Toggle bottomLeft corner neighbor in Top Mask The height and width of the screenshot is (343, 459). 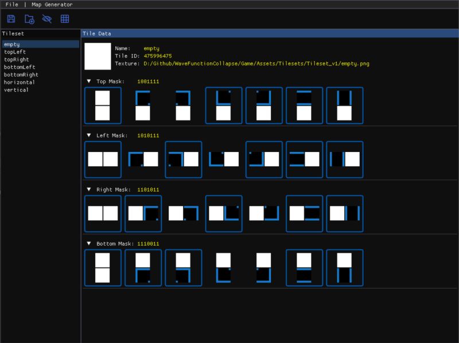click(x=224, y=106)
